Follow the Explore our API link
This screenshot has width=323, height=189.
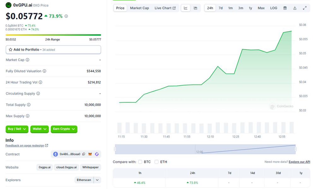[299, 162]
